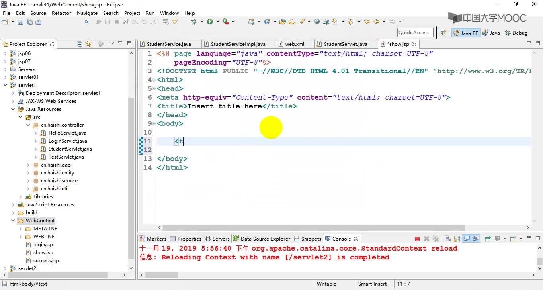Open the Display Selected Console dropdown
Image resolution: width=543 pixels, height=290 pixels.
[x=505, y=239]
